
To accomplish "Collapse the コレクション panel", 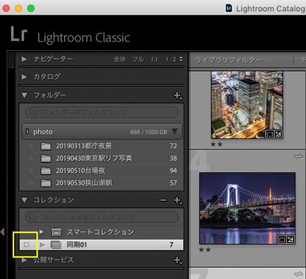I will pos(24,200).
